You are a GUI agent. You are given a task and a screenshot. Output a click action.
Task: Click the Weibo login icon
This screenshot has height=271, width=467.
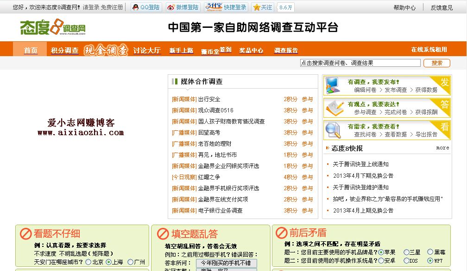[x=170, y=7]
